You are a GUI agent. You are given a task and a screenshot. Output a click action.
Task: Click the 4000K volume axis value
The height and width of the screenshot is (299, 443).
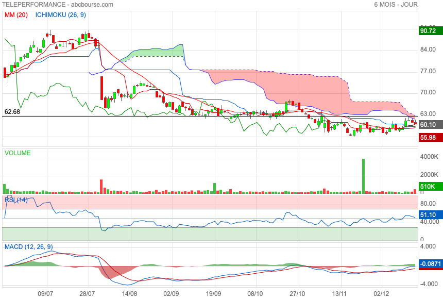click(429, 157)
